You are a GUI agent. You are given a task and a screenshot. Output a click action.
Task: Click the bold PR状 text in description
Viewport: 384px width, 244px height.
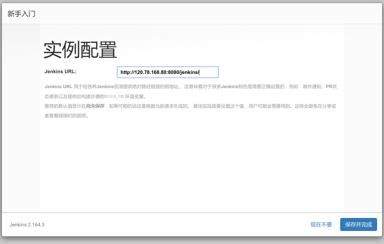[331, 87]
